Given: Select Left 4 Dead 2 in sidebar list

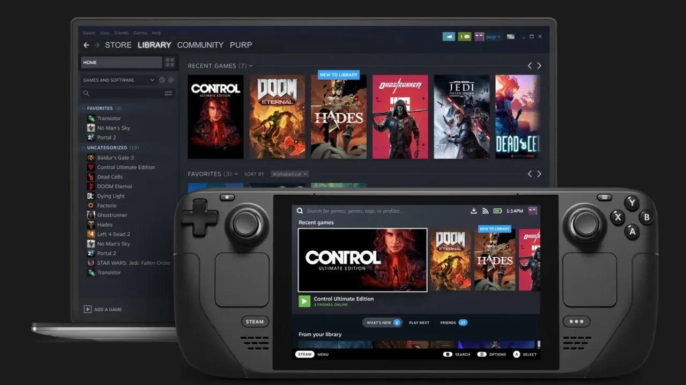Looking at the screenshot, I should [x=109, y=234].
